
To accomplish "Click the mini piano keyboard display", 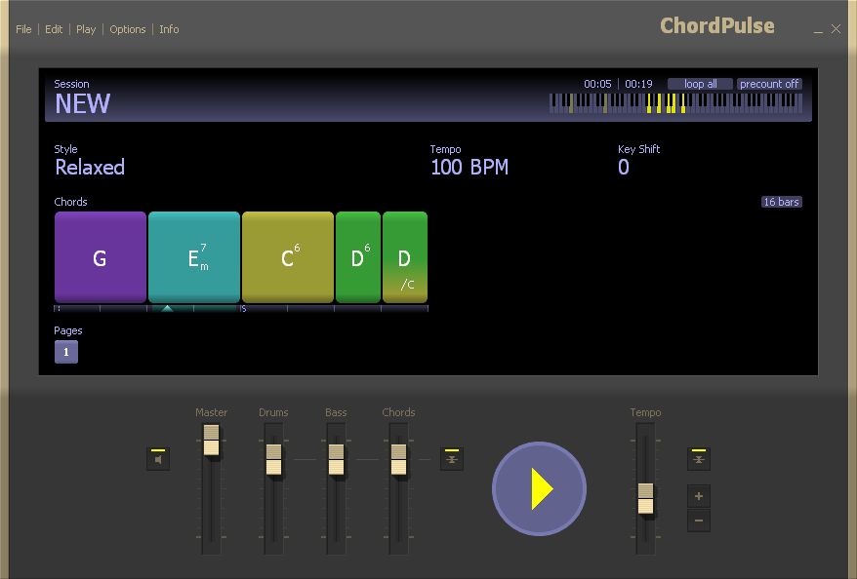I will coord(675,103).
